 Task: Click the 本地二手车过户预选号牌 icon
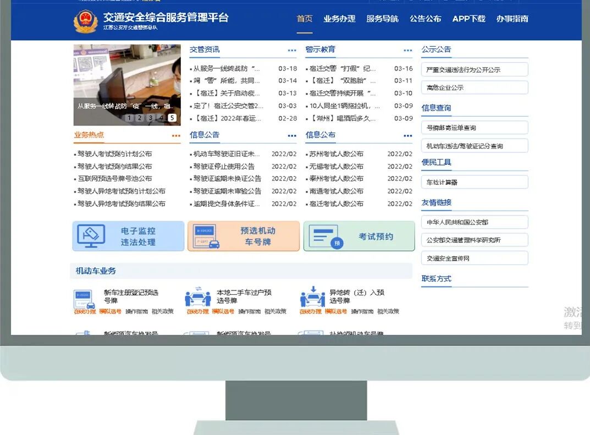[198, 296]
